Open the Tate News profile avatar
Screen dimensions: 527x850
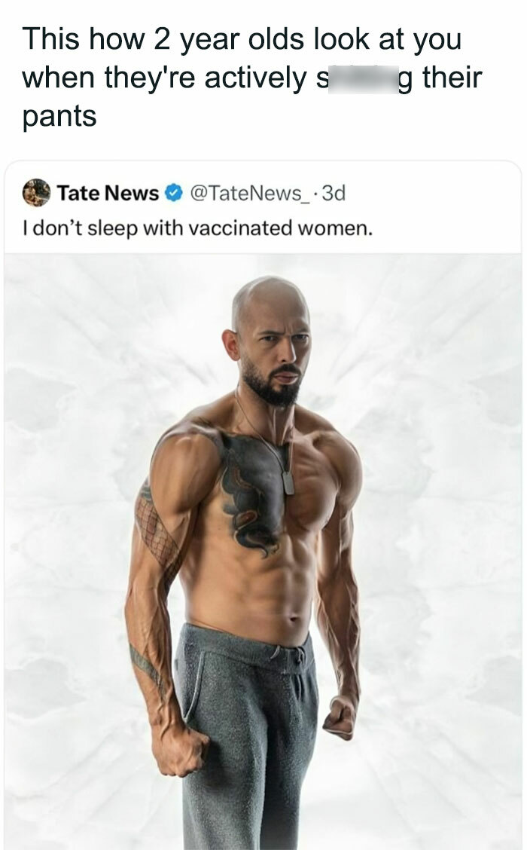pyautogui.click(x=35, y=193)
